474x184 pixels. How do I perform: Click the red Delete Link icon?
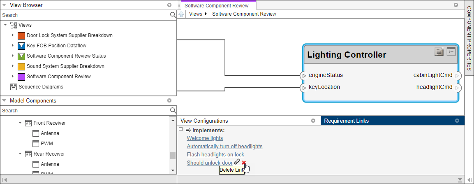pyautogui.click(x=244, y=163)
